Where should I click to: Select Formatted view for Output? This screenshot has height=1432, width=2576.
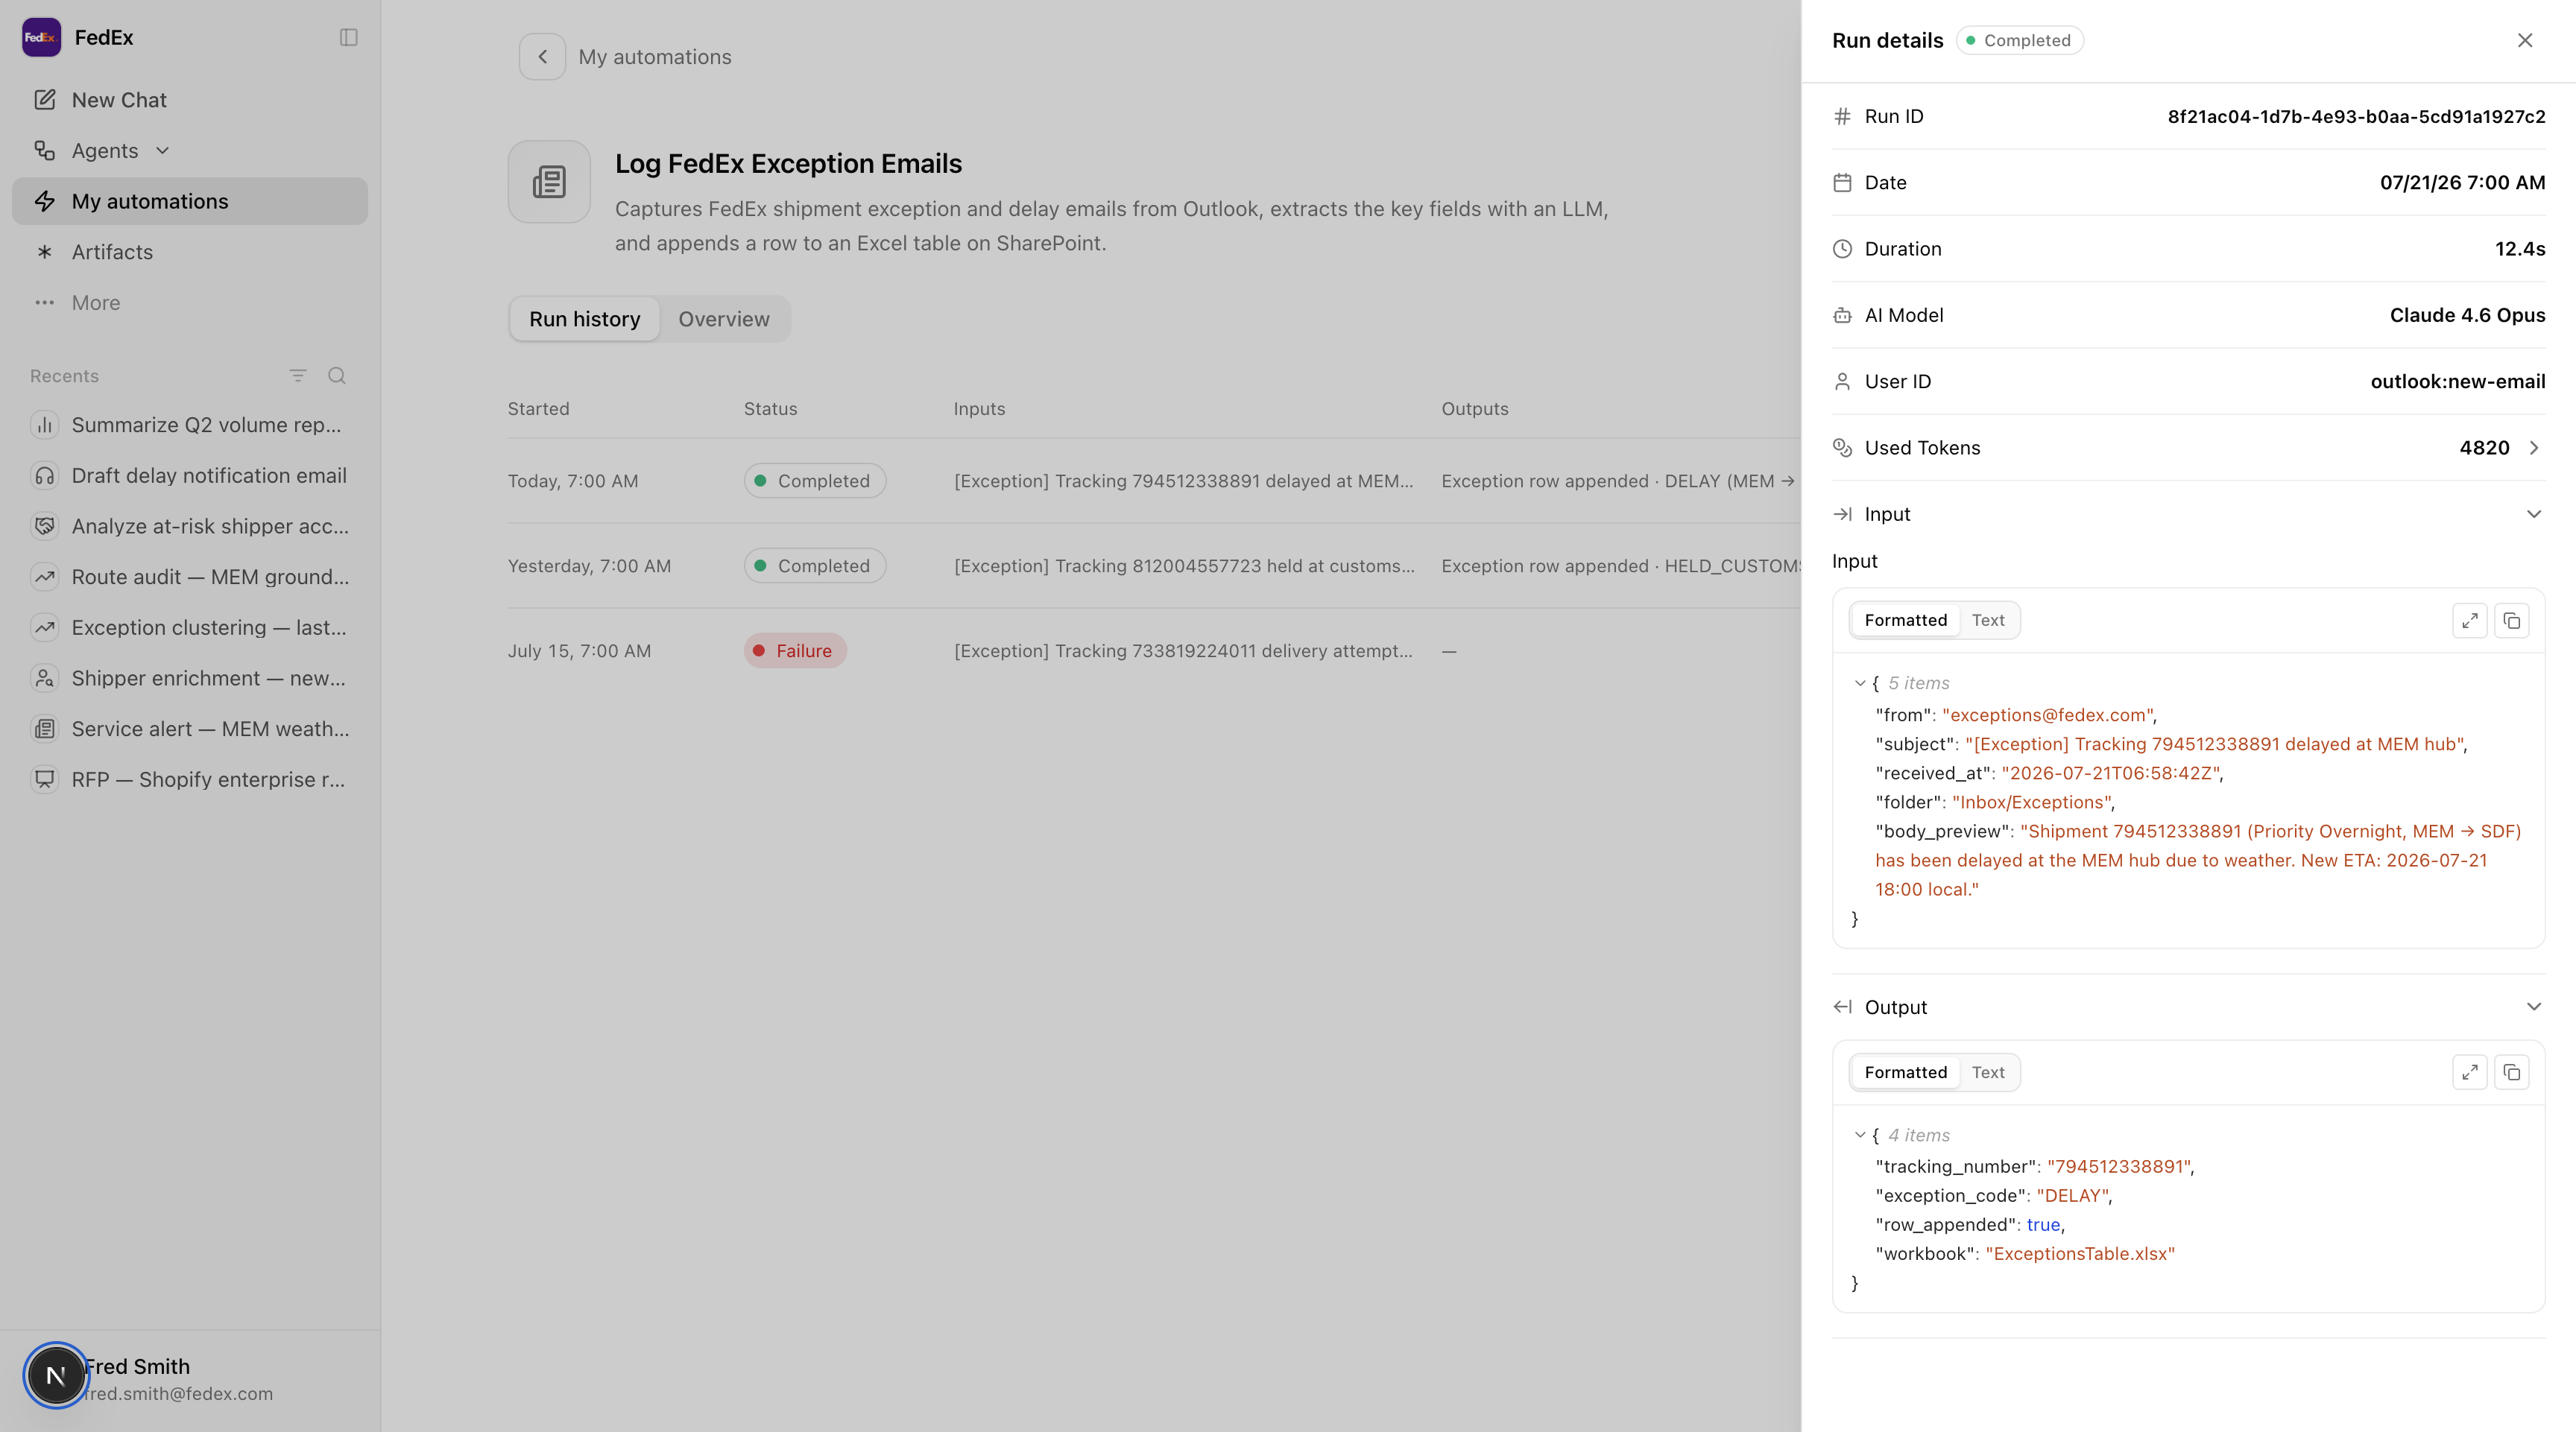click(x=1905, y=1072)
